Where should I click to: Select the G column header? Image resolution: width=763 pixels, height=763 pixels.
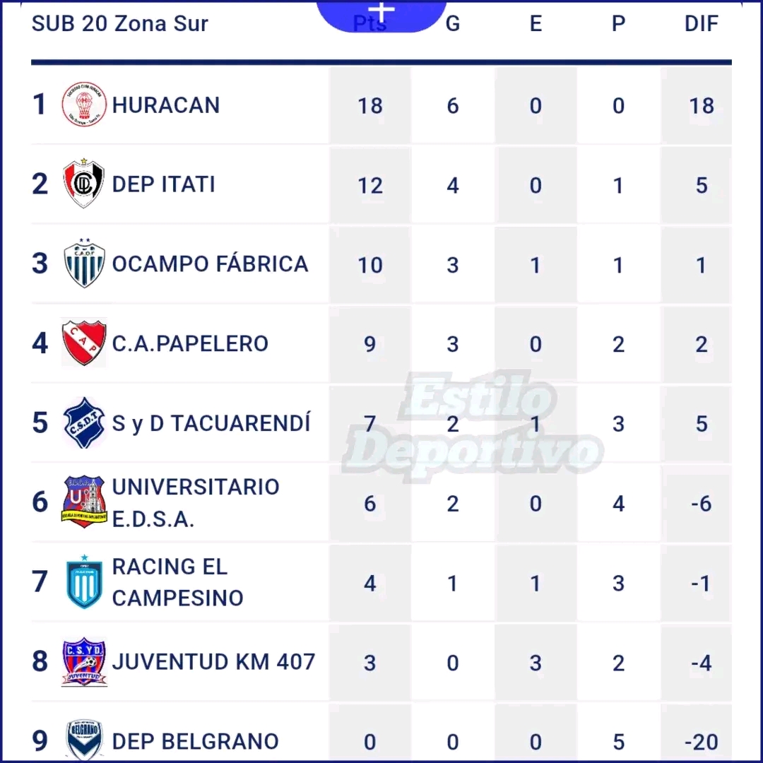pyautogui.click(x=453, y=23)
